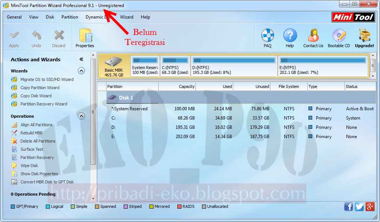Select Partition Recovery operation
Viewport: 380px width, 222px height.
[x=37, y=158]
